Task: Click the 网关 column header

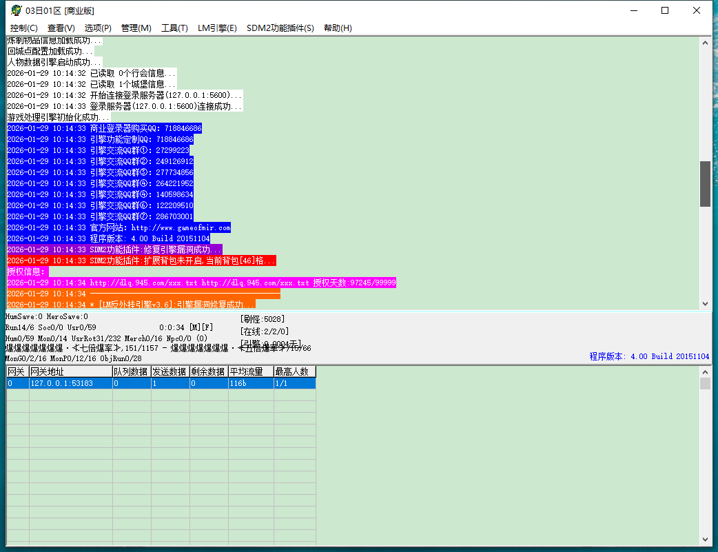Action: coord(17,371)
